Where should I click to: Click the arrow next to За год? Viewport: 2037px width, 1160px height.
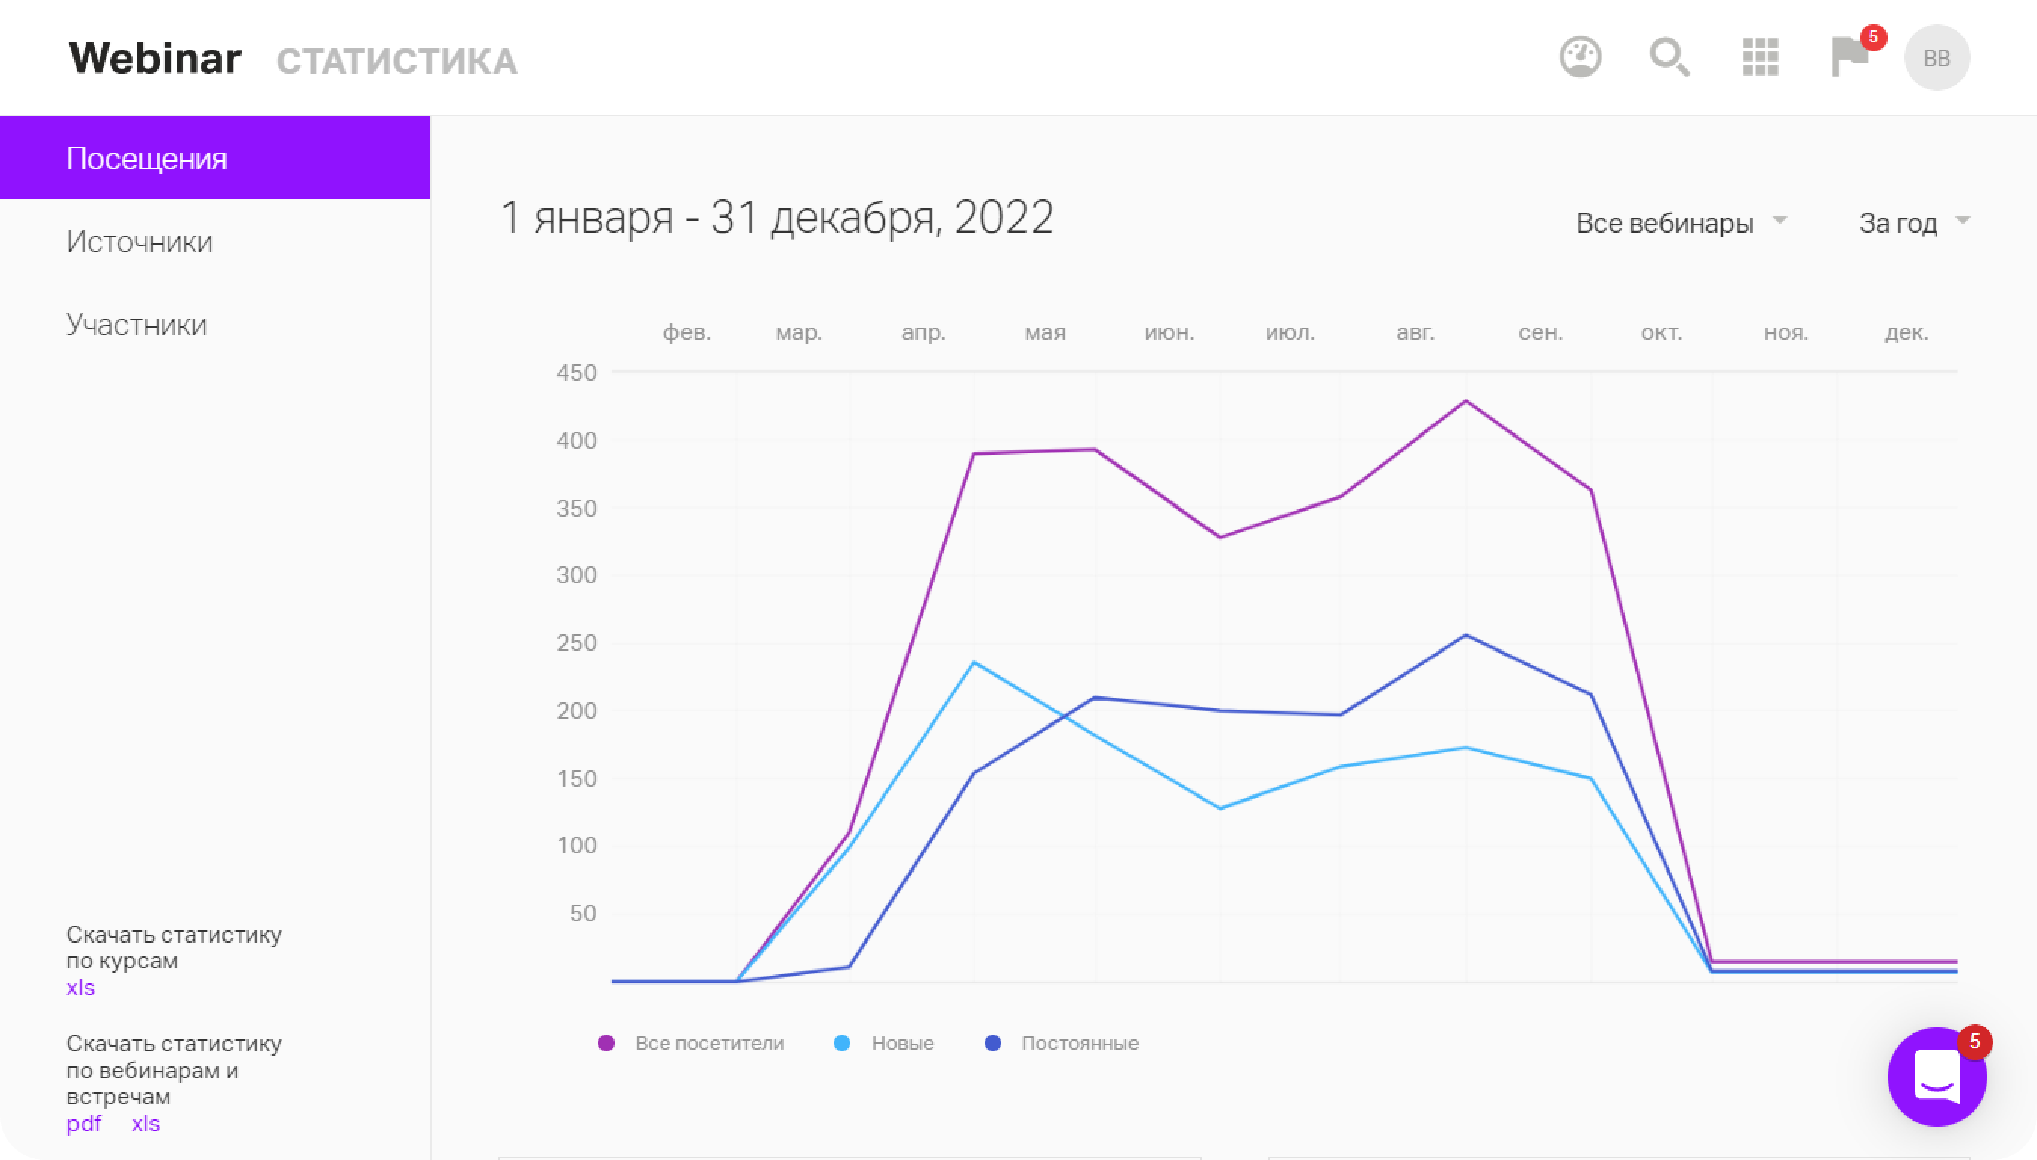(1963, 219)
